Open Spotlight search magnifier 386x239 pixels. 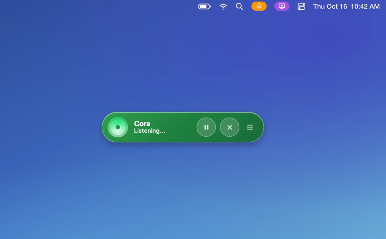tap(239, 6)
